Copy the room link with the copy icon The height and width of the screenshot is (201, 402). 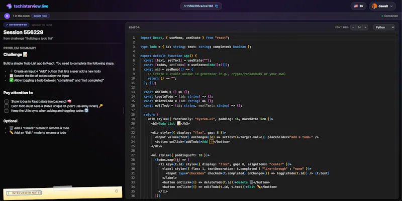pyautogui.click(x=217, y=6)
